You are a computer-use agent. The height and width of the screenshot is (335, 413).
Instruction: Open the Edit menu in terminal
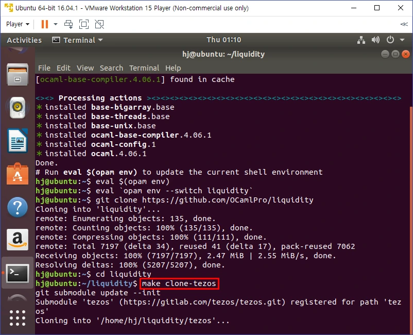pos(63,68)
